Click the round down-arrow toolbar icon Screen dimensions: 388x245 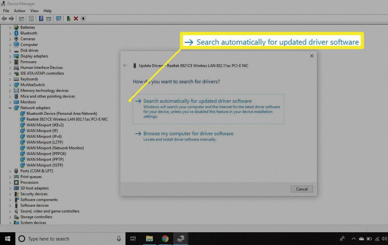click(x=83, y=19)
